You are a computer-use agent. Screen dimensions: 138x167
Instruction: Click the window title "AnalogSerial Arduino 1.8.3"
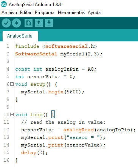(35, 5)
